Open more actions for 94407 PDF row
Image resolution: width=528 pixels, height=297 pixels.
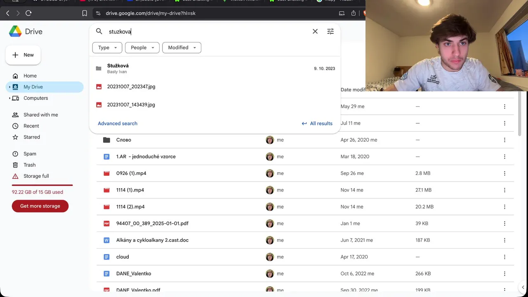504,224
